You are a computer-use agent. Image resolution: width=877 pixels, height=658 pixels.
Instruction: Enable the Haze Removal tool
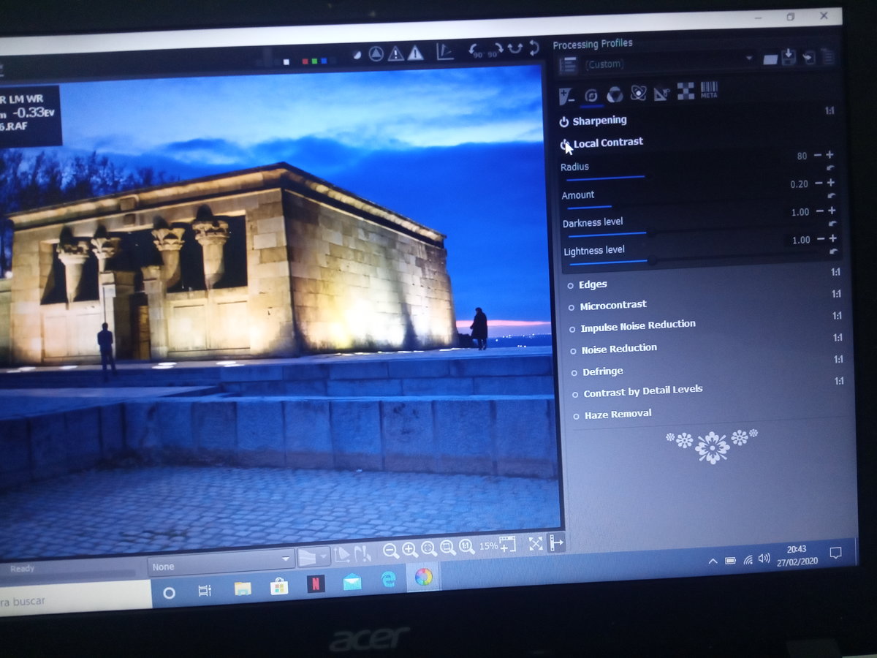tap(575, 416)
